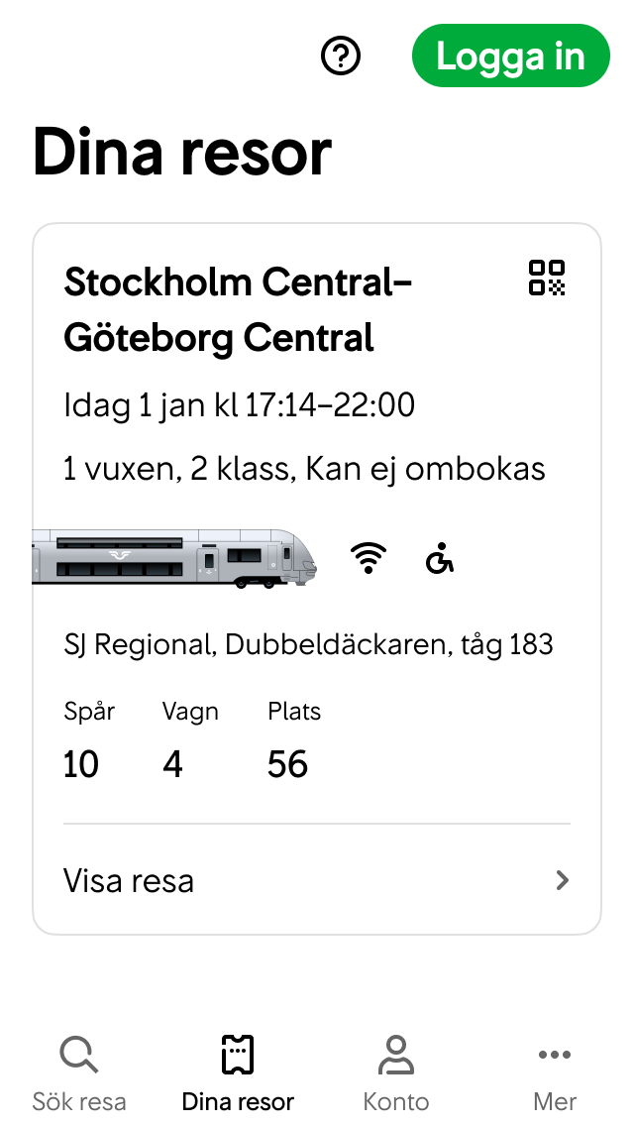Expand trip details with the right chevron
Screen dimensions: 634x1126
(x=562, y=880)
